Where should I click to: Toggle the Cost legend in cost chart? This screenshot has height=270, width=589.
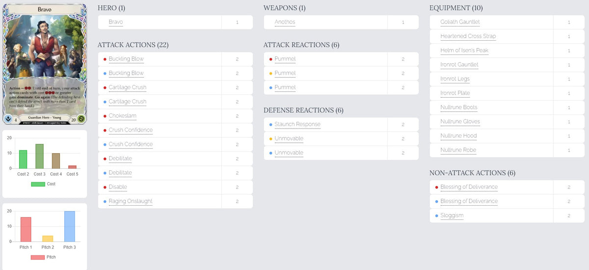44,184
